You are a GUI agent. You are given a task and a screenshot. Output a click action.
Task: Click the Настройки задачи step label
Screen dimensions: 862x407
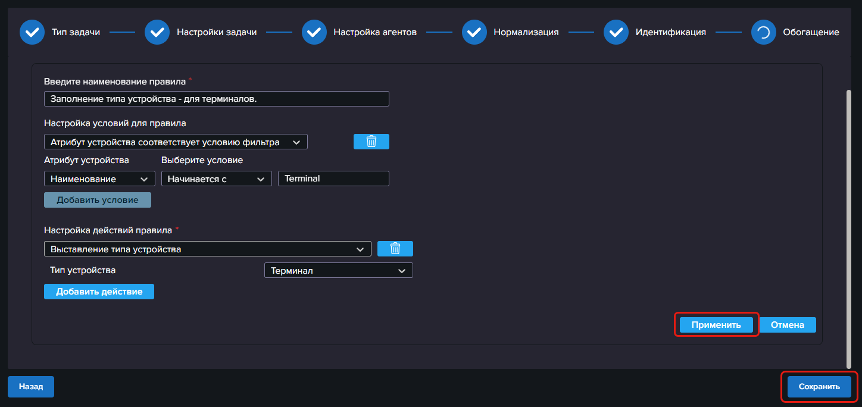pyautogui.click(x=217, y=32)
